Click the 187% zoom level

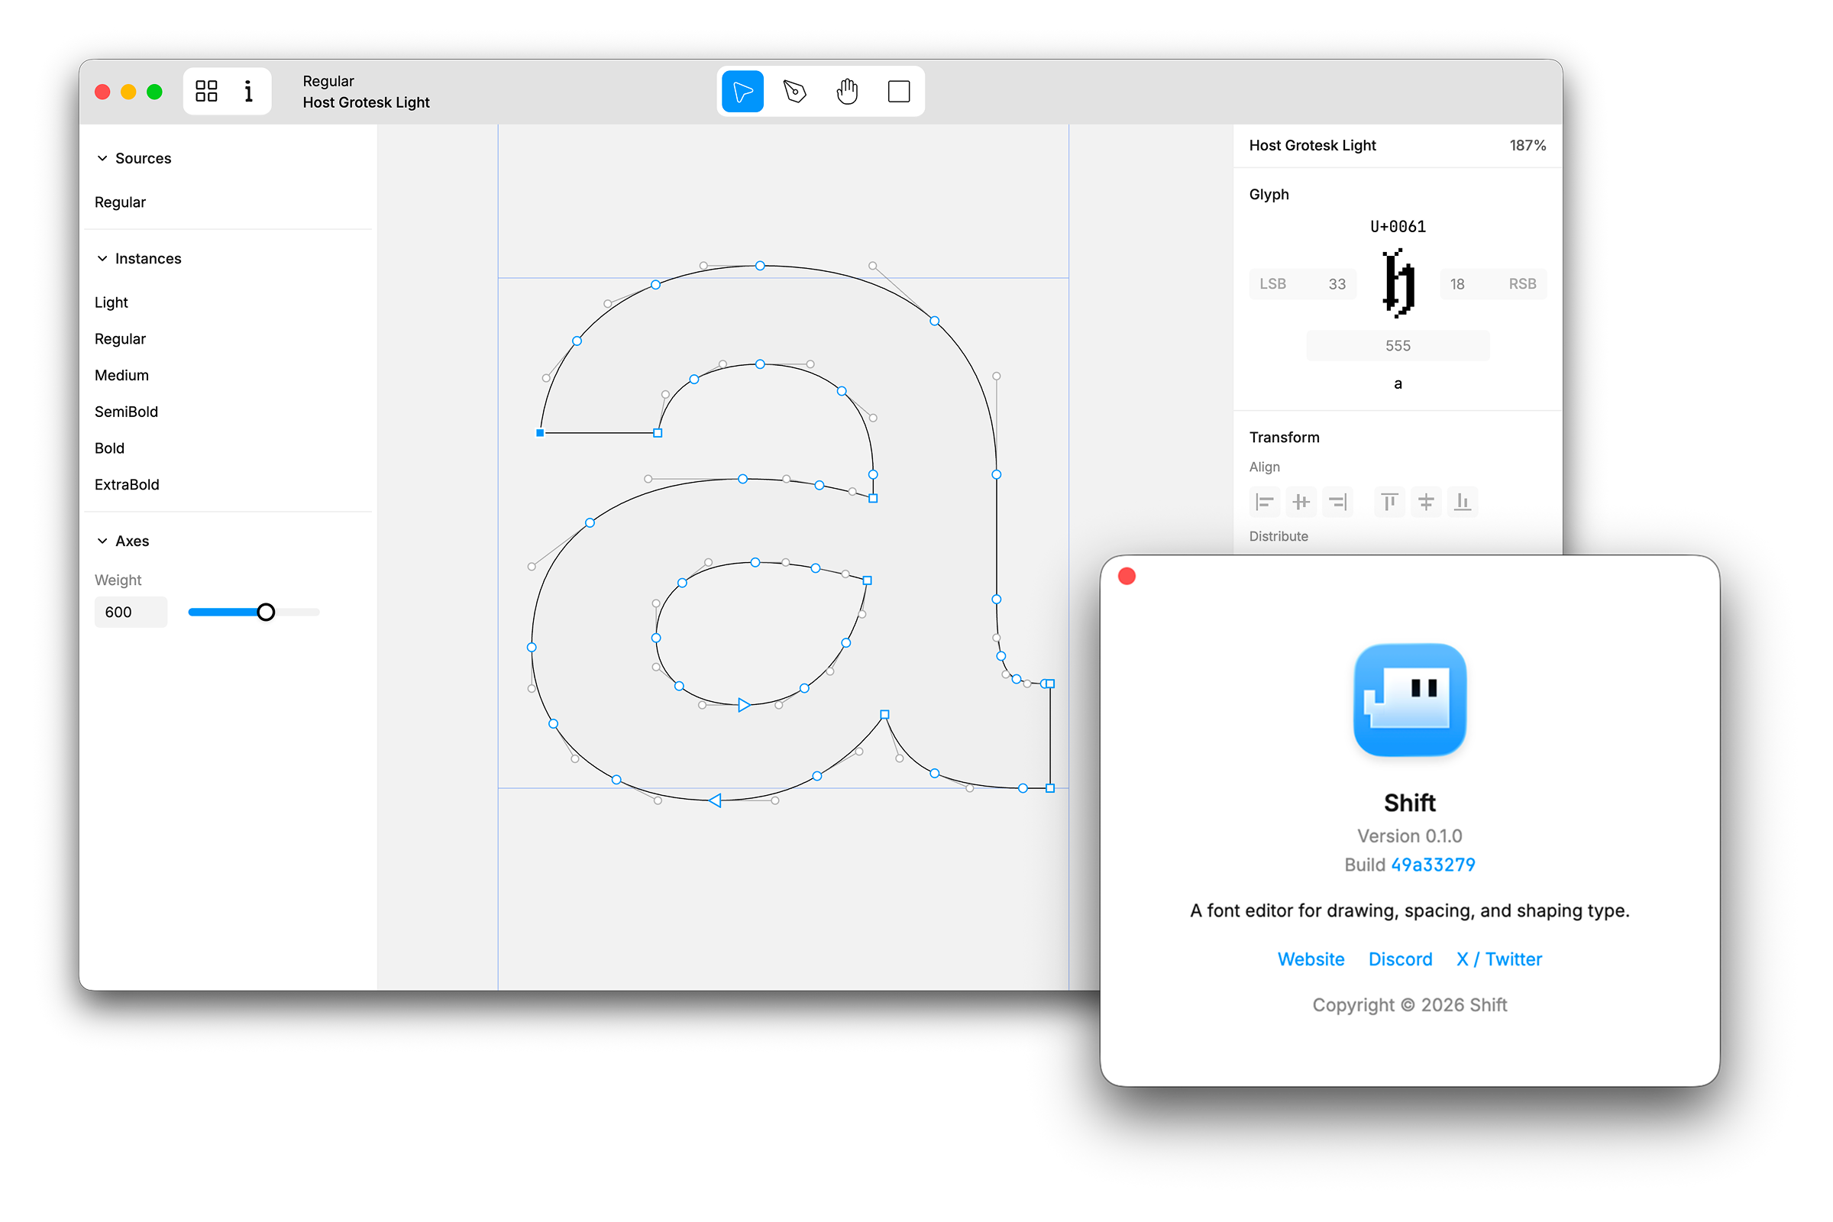(1527, 146)
